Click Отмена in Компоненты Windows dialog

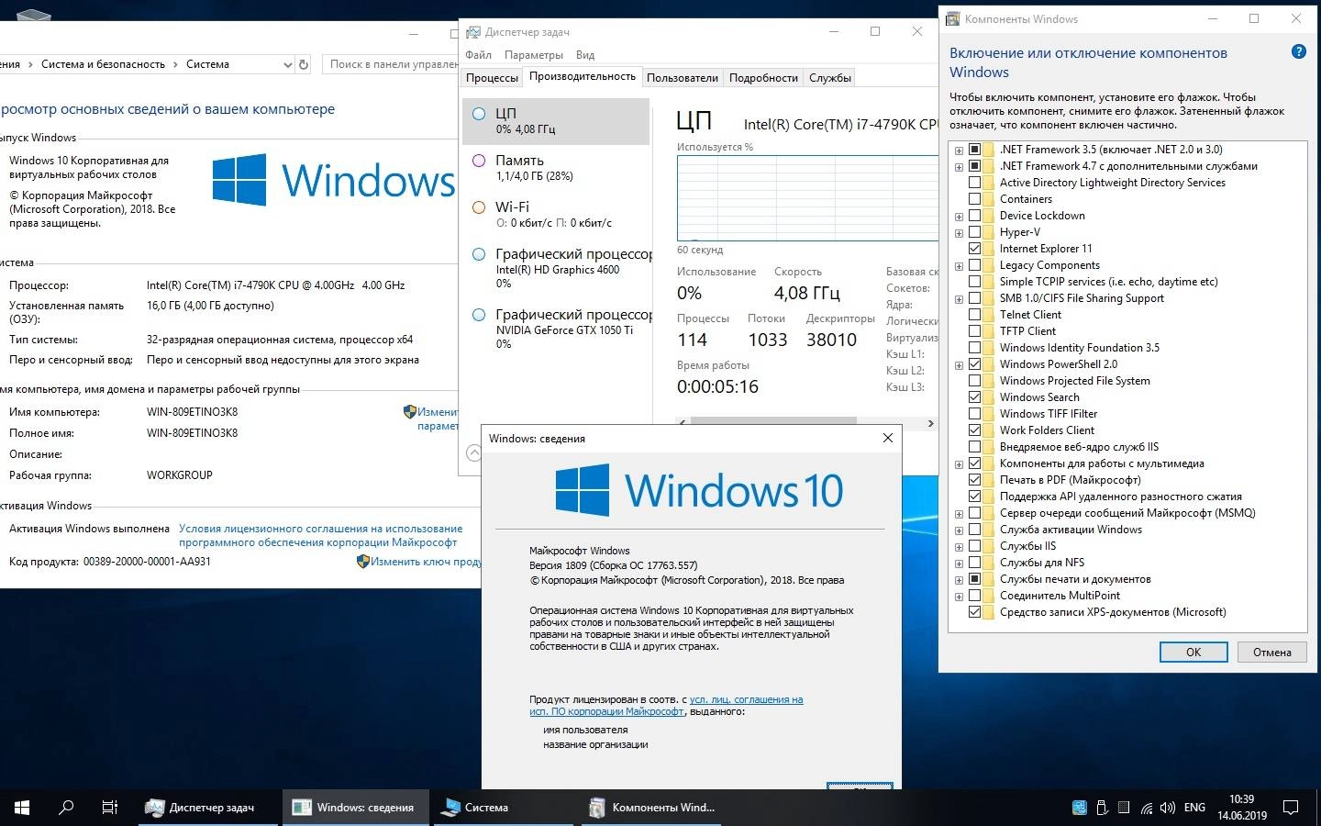point(1271,653)
